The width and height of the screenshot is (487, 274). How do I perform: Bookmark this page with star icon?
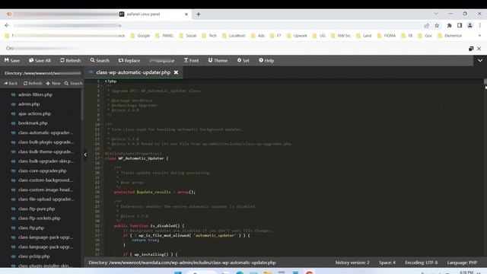pyautogui.click(x=437, y=25)
